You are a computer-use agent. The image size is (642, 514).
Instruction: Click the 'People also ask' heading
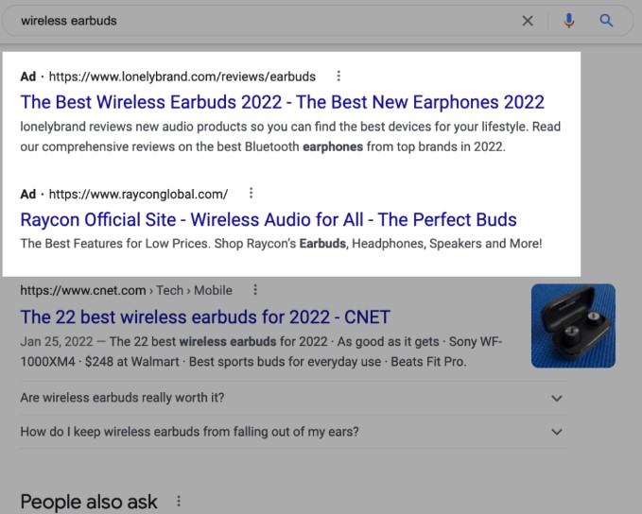coord(89,502)
